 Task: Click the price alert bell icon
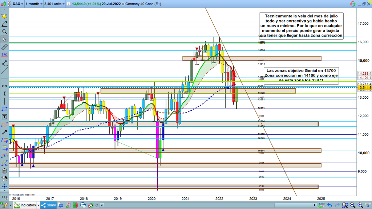point(4,17)
